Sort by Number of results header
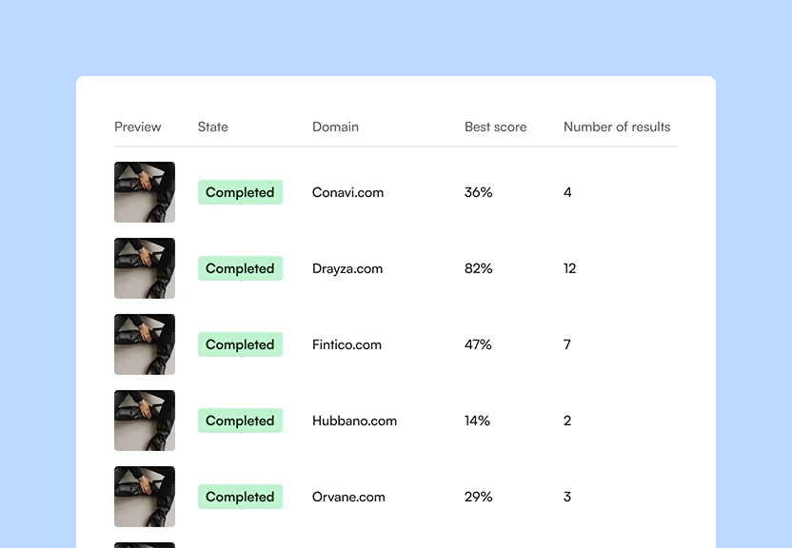The image size is (792, 548). point(617,127)
